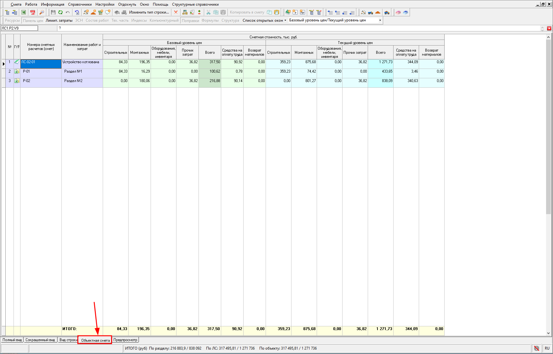This screenshot has height=354, width=553.
Task: Click the magnifying glass search icon
Action: click(42, 12)
